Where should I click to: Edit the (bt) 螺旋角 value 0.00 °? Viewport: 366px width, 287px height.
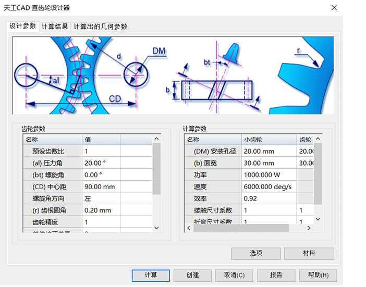101,175
